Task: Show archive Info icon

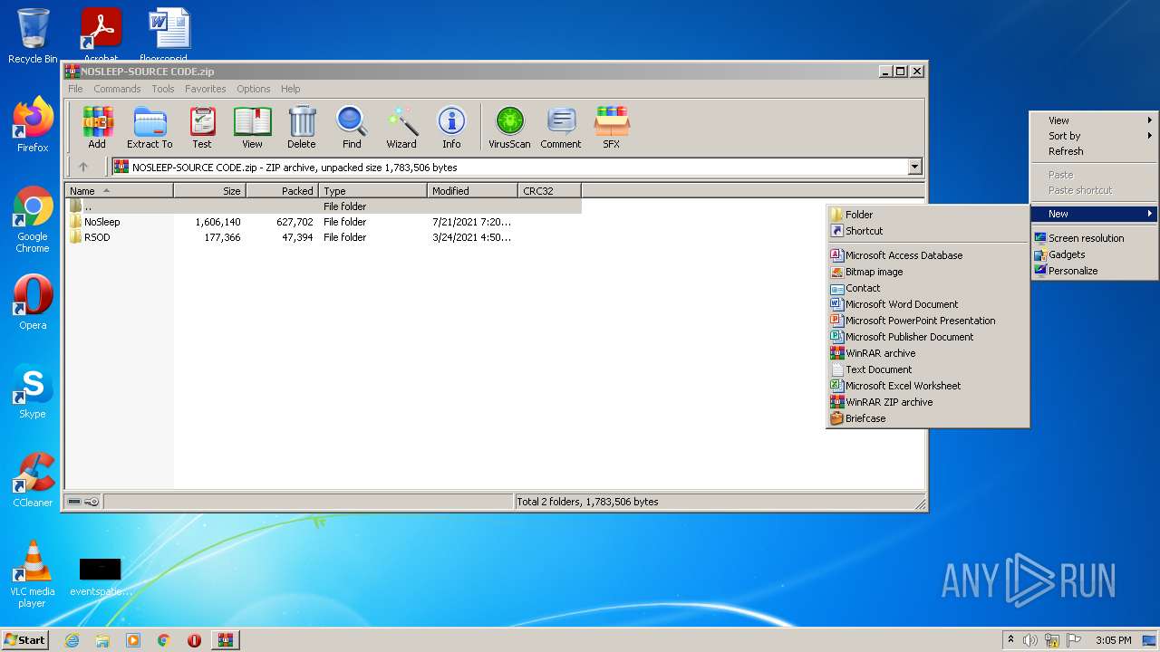Action: [451, 127]
